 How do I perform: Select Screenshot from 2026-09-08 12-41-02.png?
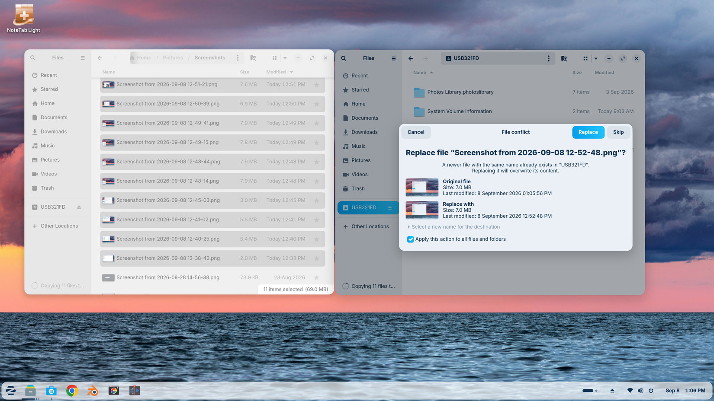(212, 220)
